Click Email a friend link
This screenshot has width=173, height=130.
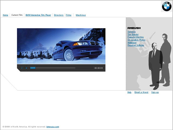coord(141,92)
